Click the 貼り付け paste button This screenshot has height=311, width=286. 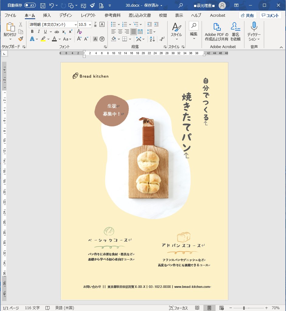coord(10,31)
